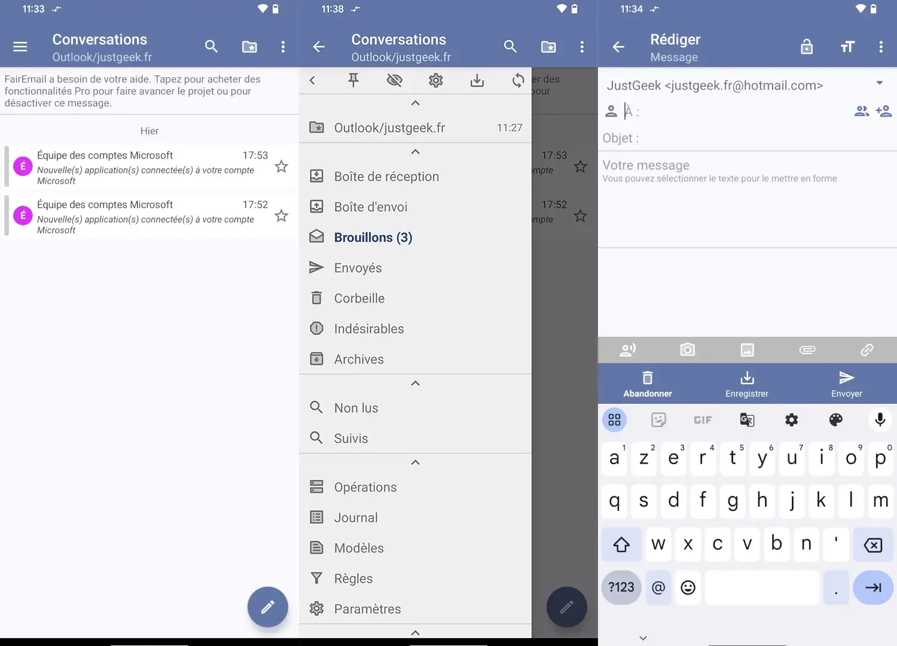The width and height of the screenshot is (897, 646).
Task: Star the 17:53 Microsoft email in the left screen
Action: 282,166
